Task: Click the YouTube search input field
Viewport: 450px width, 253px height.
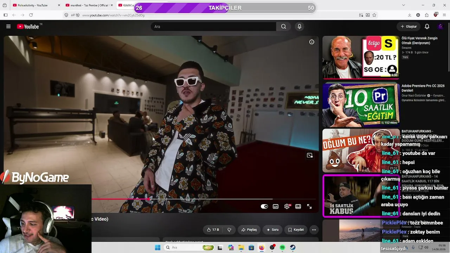Action: (x=214, y=27)
